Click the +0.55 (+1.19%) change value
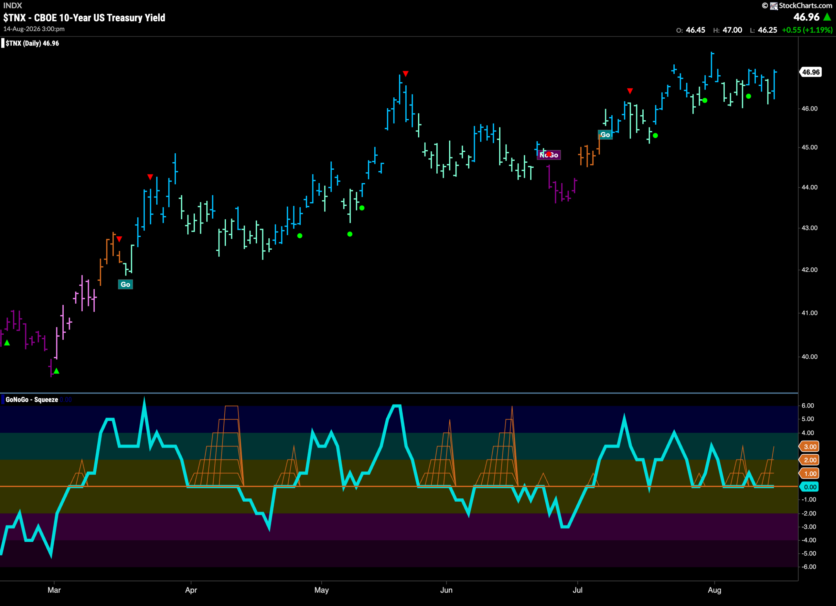836x606 pixels. click(x=807, y=30)
